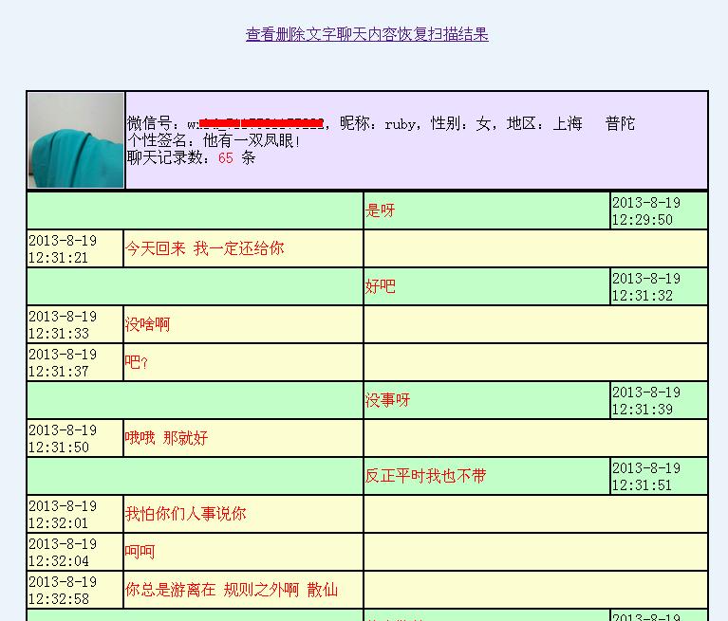
Task: Click the 12:31:21 timestamp cell
Action: point(75,248)
